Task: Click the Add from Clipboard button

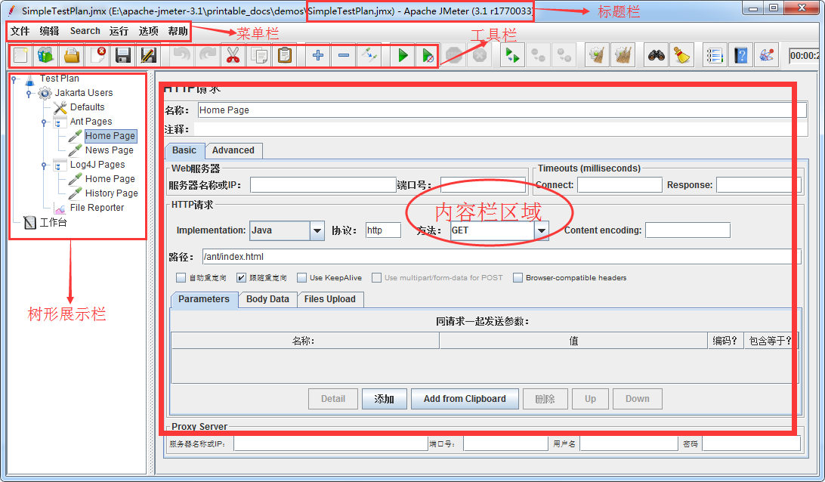Action: 465,399
